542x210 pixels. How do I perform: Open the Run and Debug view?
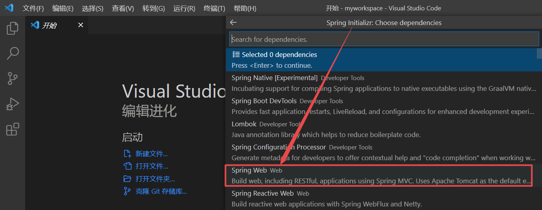(x=12, y=104)
